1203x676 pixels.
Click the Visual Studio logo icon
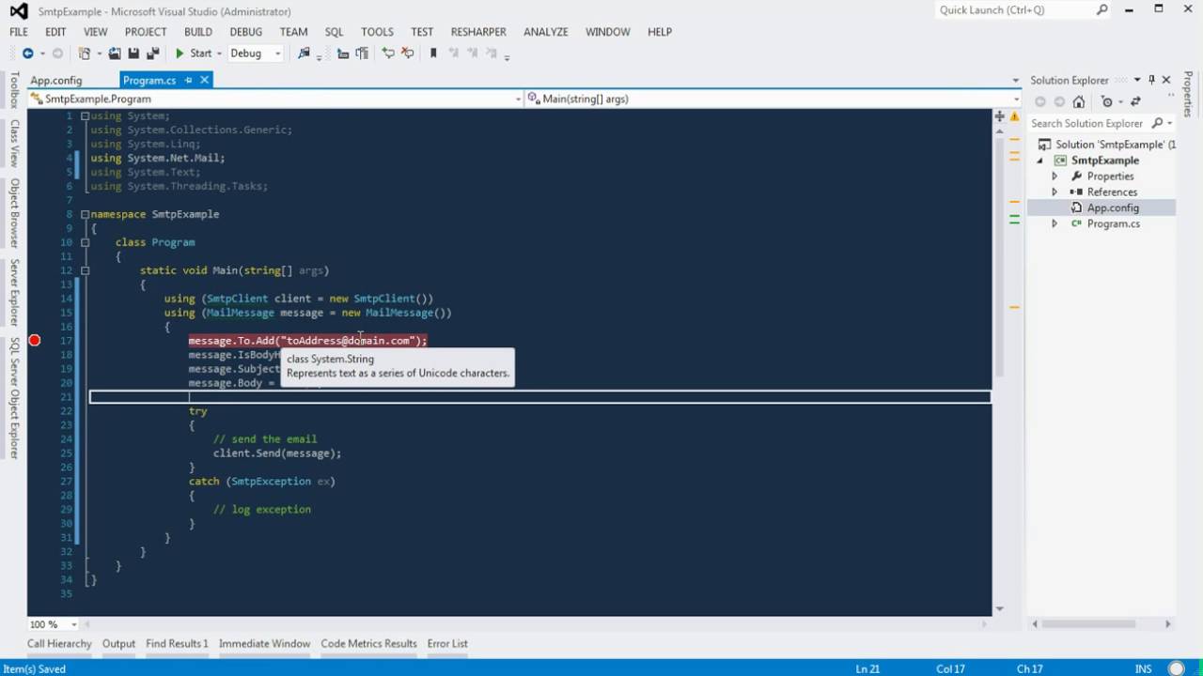pos(19,11)
